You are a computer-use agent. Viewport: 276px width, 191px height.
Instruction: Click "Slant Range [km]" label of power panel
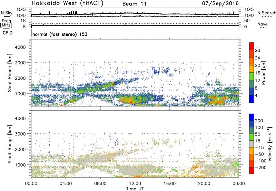click(10, 73)
